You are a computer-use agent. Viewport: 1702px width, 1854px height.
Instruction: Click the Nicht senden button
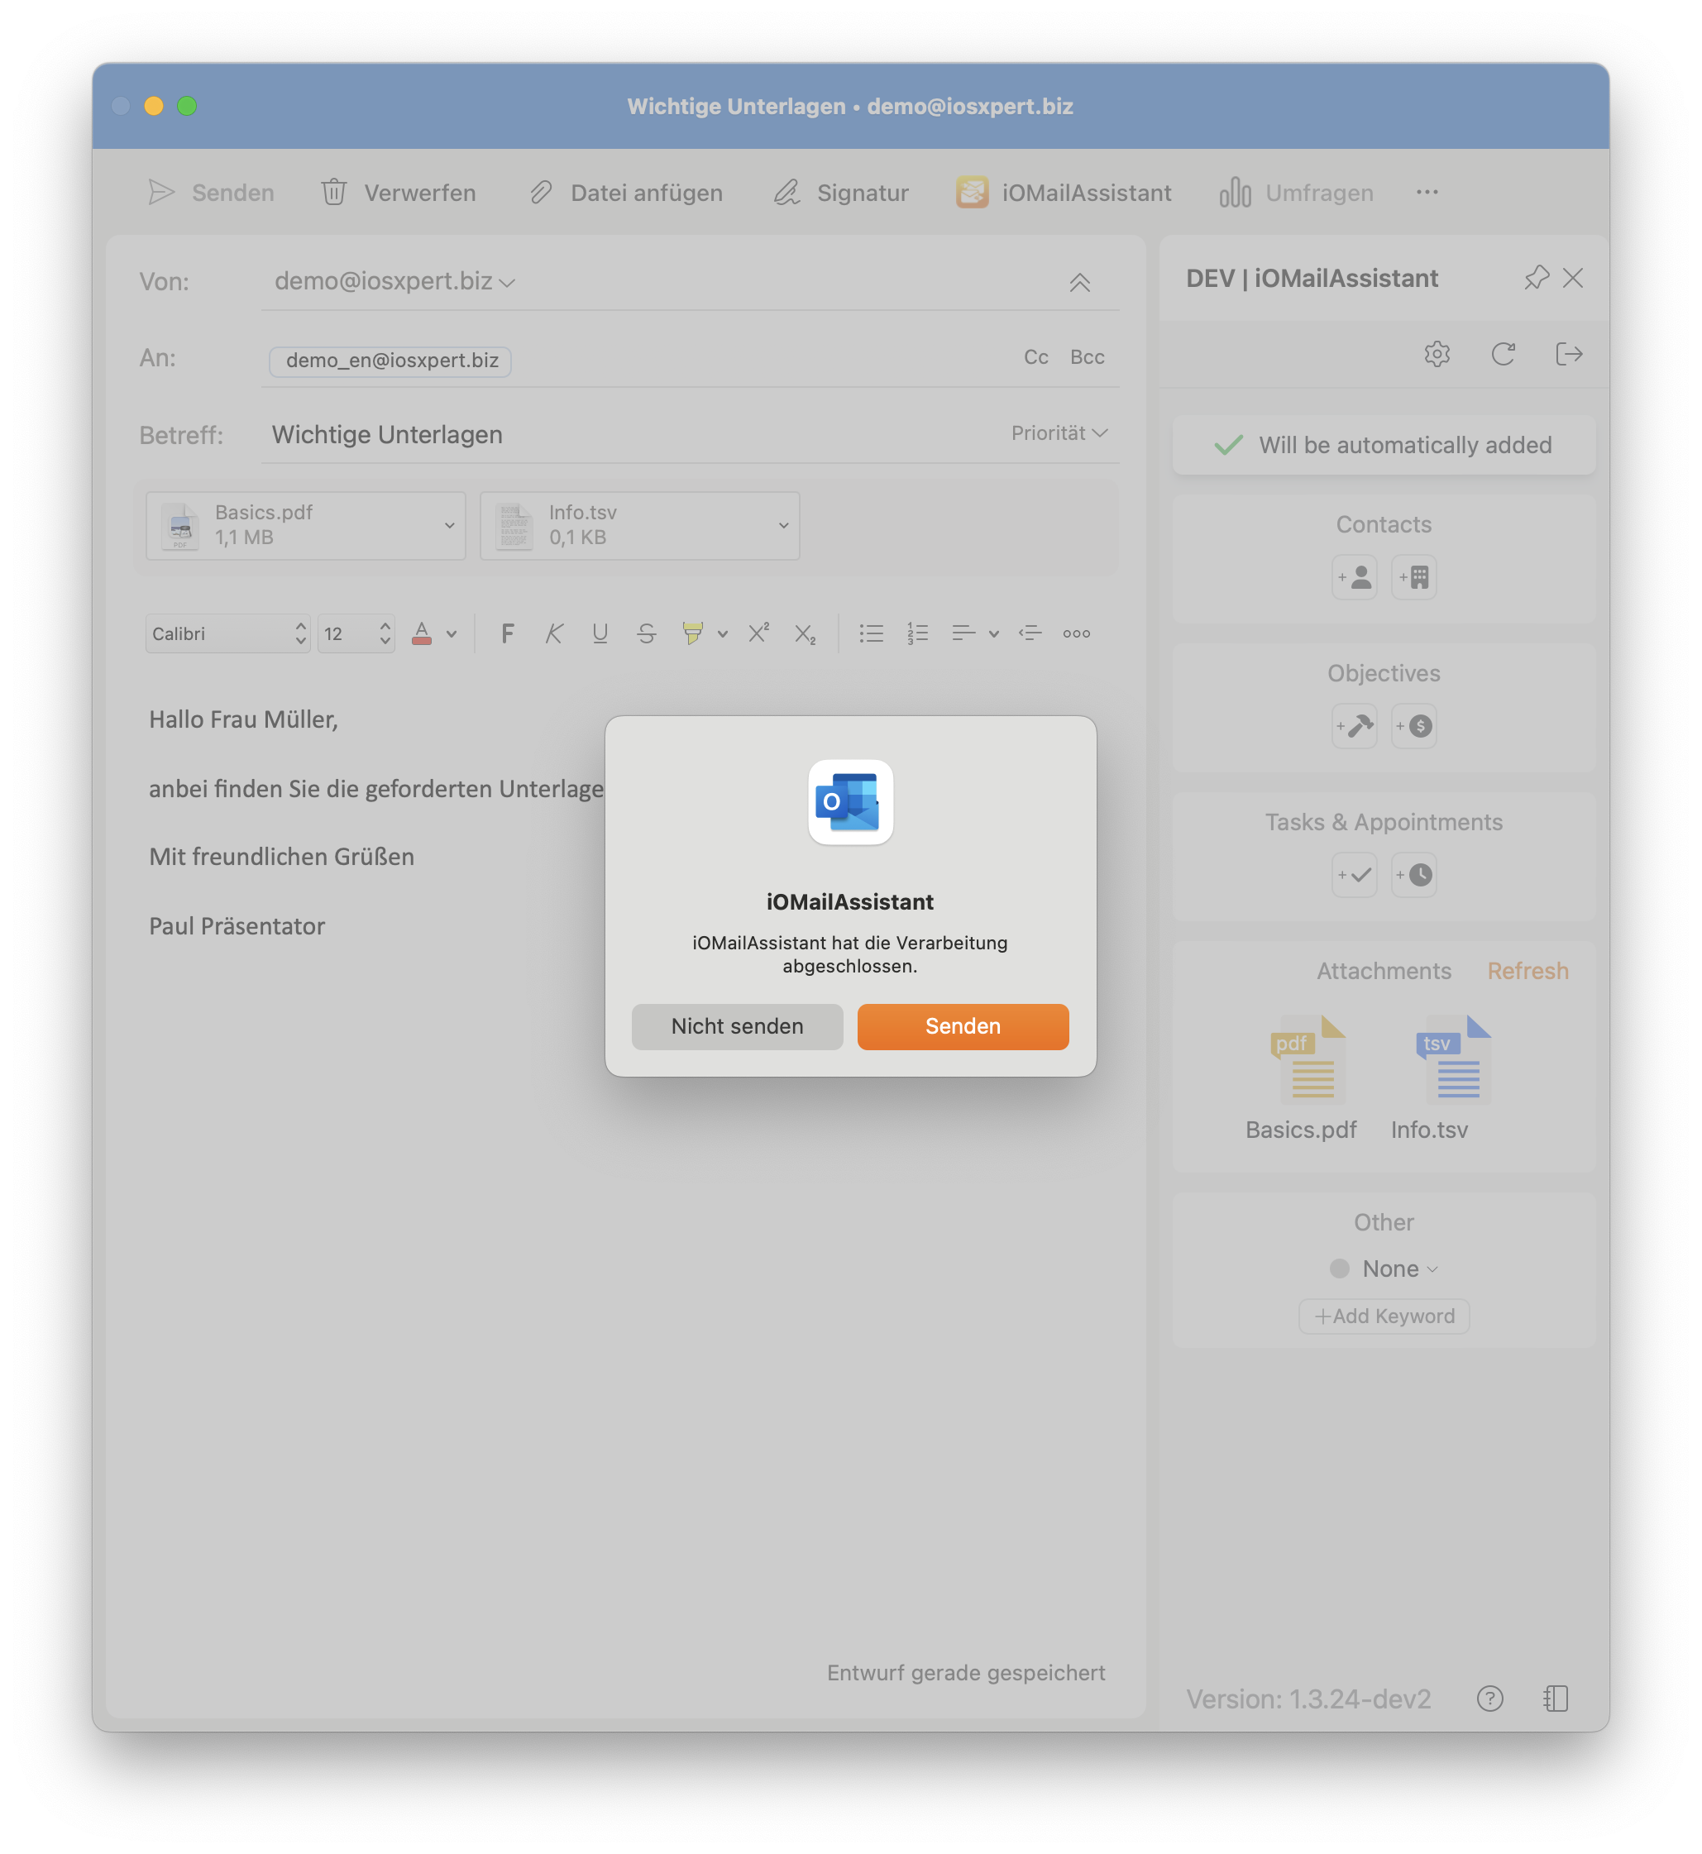pyautogui.click(x=737, y=1026)
